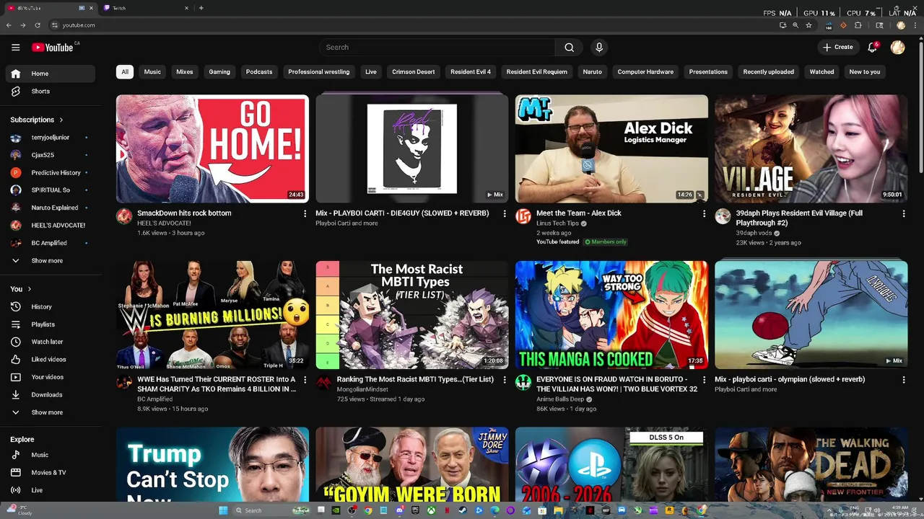Open Playlists in the sidebar
Screen dimensions: 924x519
[51, 324]
